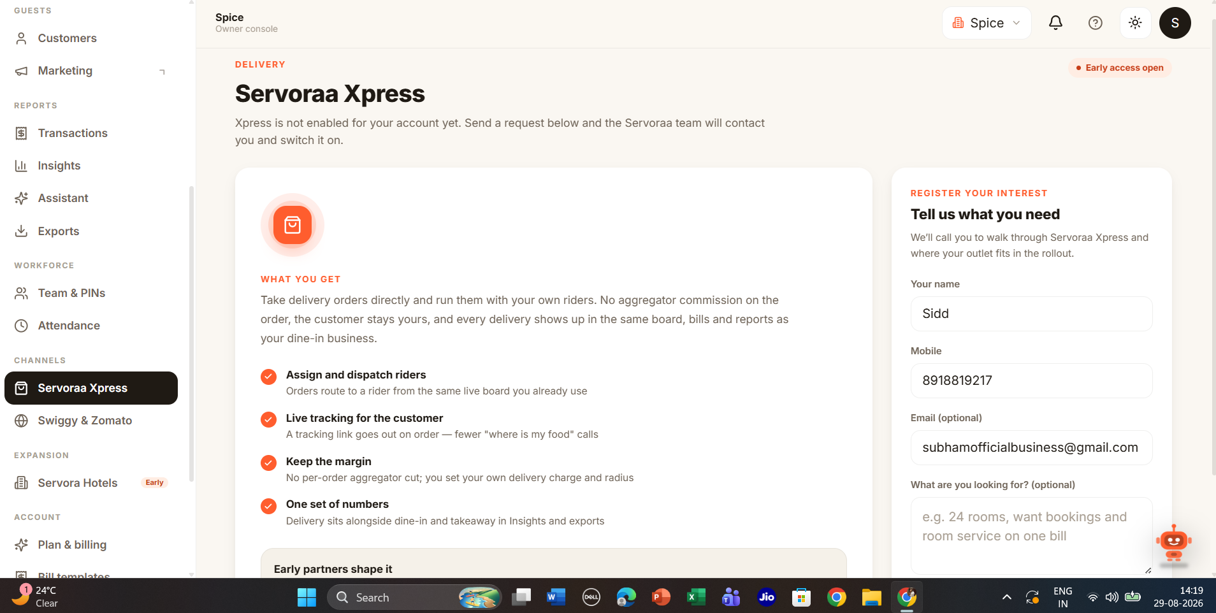Go to Customers in sidebar
Image resolution: width=1216 pixels, height=613 pixels.
point(91,38)
